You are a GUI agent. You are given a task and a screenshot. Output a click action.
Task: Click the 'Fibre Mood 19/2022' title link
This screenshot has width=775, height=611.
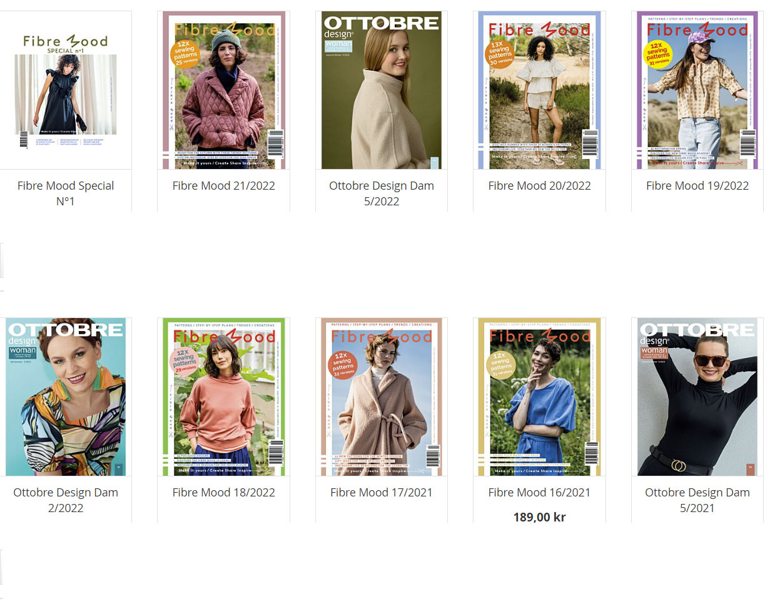697,186
